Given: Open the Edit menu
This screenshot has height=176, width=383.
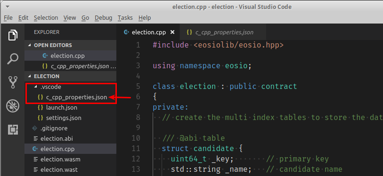Looking at the screenshot, I should pyautogui.click(x=23, y=18).
